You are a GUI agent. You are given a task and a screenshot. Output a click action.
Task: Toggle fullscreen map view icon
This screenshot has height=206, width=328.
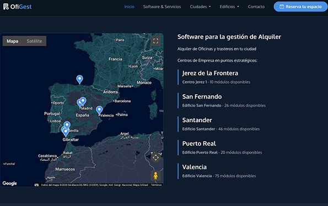tap(155, 41)
